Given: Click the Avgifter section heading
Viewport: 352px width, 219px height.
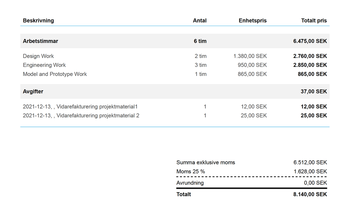Looking at the screenshot, I should [x=33, y=91].
